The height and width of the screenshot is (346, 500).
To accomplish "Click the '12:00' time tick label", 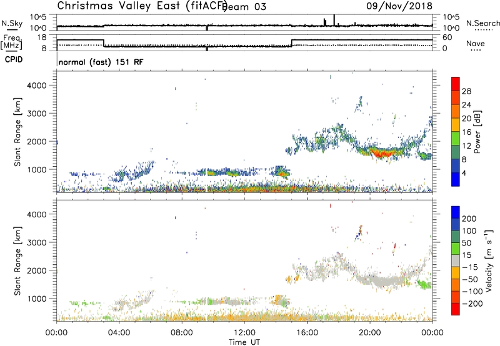I will [x=244, y=333].
